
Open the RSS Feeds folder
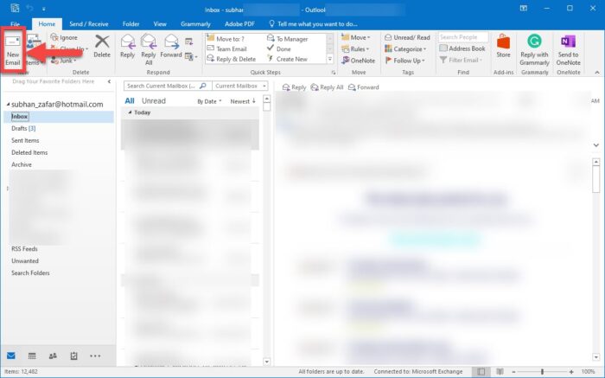point(24,249)
